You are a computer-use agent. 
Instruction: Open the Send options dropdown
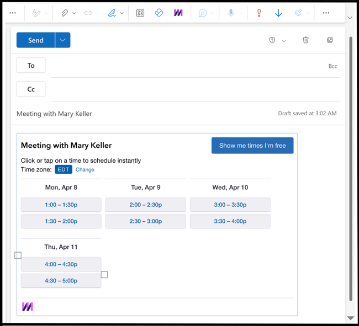[x=62, y=40]
